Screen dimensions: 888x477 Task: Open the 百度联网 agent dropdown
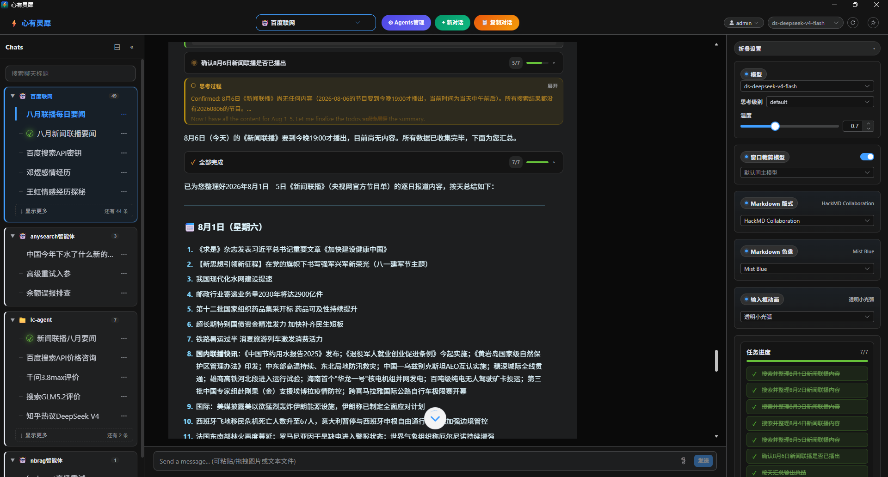316,23
